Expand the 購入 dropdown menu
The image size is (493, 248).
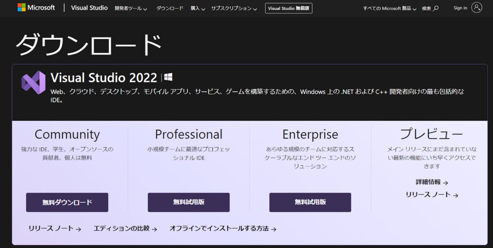click(x=198, y=9)
